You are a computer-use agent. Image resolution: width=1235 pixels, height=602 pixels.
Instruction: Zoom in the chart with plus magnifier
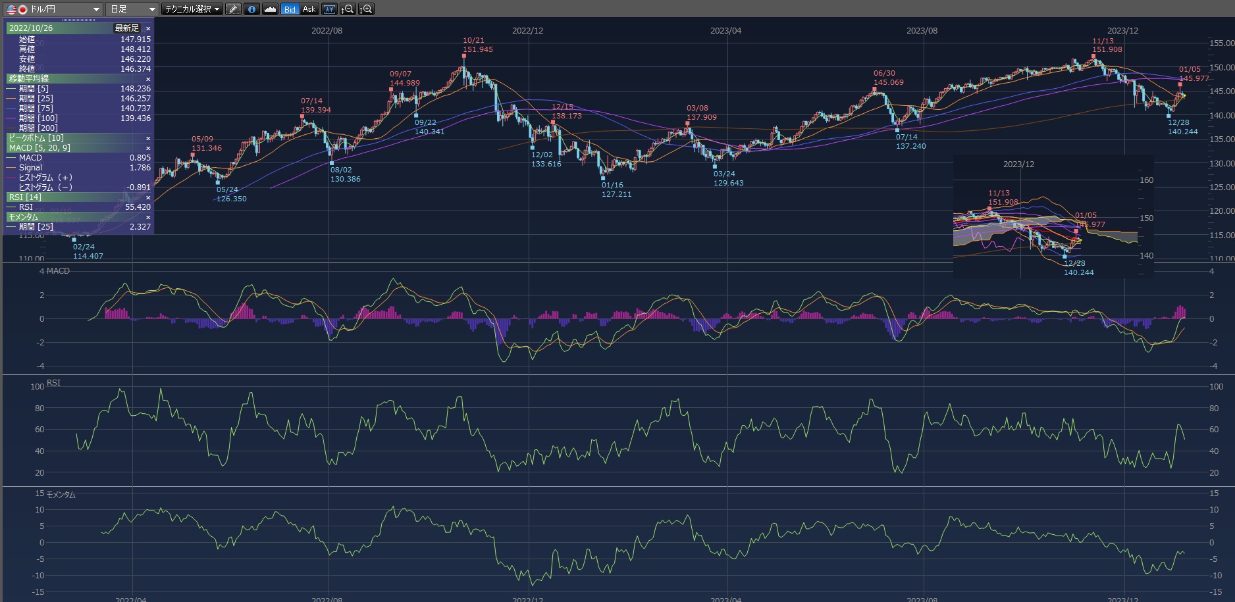pyautogui.click(x=366, y=9)
